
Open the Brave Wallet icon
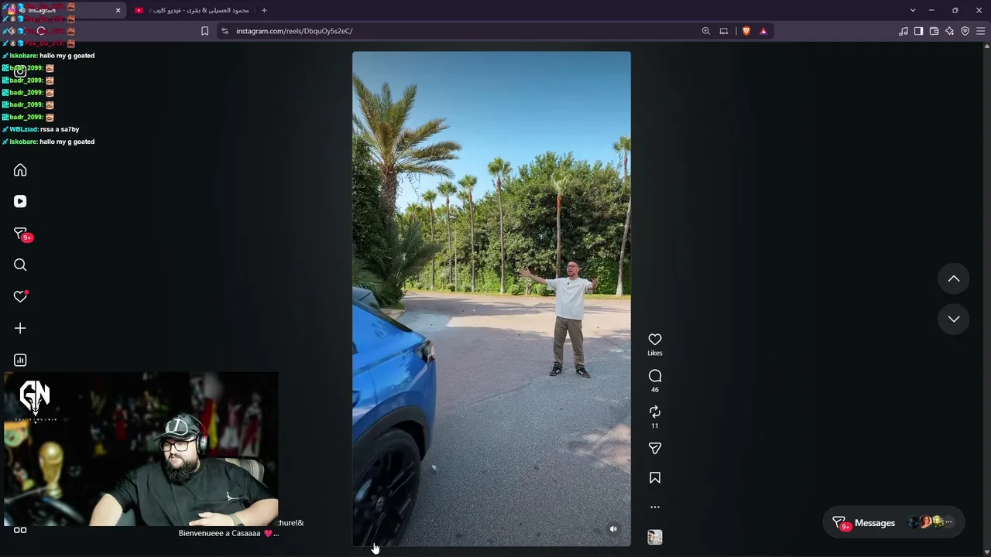click(934, 31)
